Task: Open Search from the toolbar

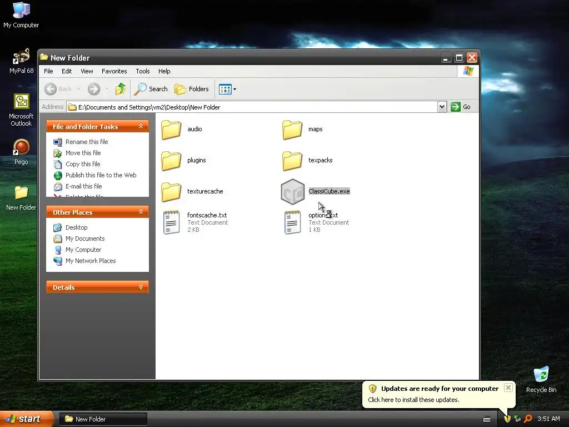Action: pyautogui.click(x=151, y=89)
